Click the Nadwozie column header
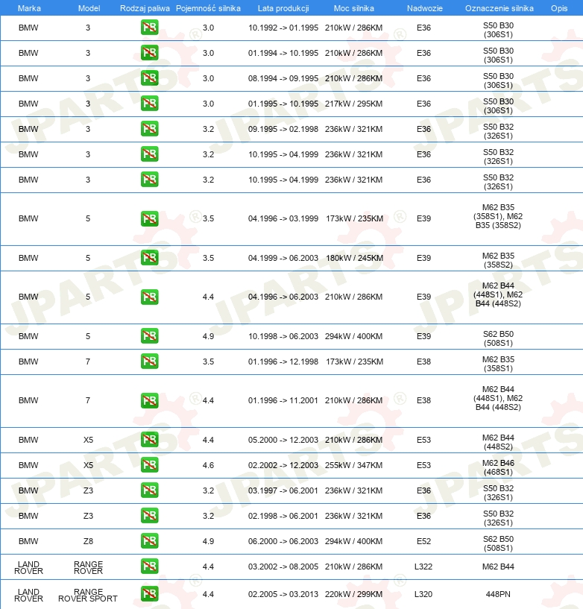Image resolution: width=583 pixels, height=609 pixels. click(424, 8)
